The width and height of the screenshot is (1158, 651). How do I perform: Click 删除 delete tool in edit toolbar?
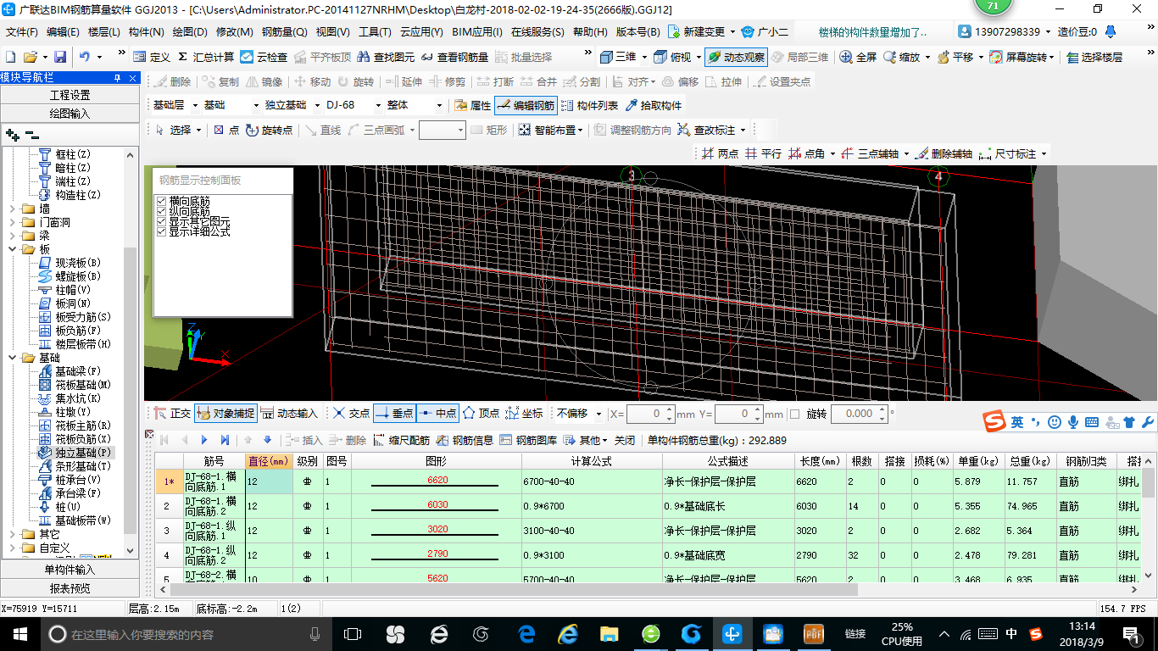click(172, 81)
